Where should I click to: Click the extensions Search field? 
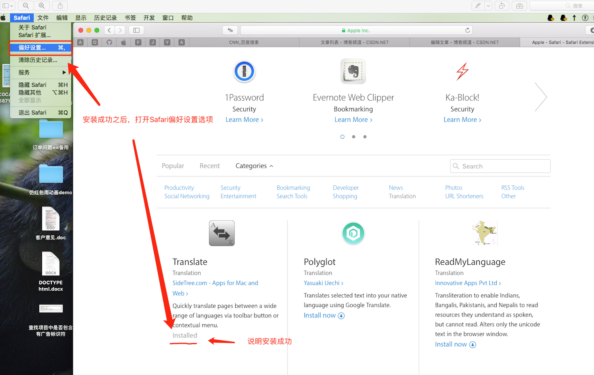pos(500,166)
